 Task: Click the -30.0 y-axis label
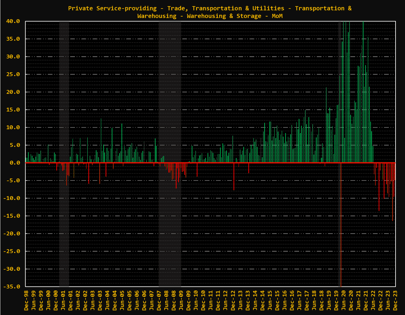[11, 269]
